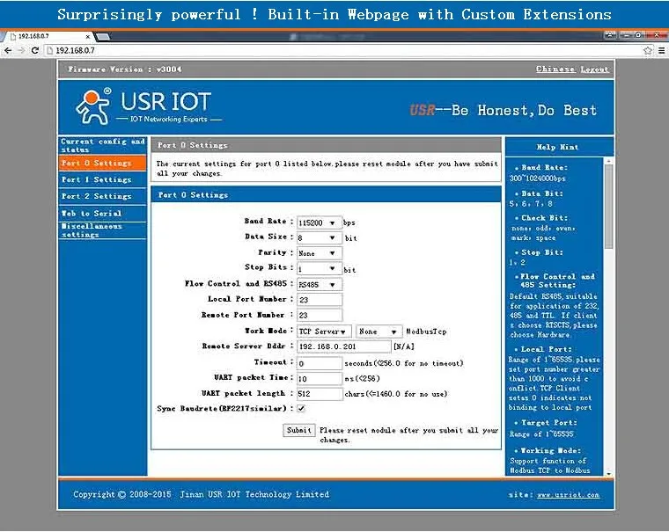Open the ModbusTcp None dropdown
Viewport: 669px width, 532px height.
click(x=379, y=332)
